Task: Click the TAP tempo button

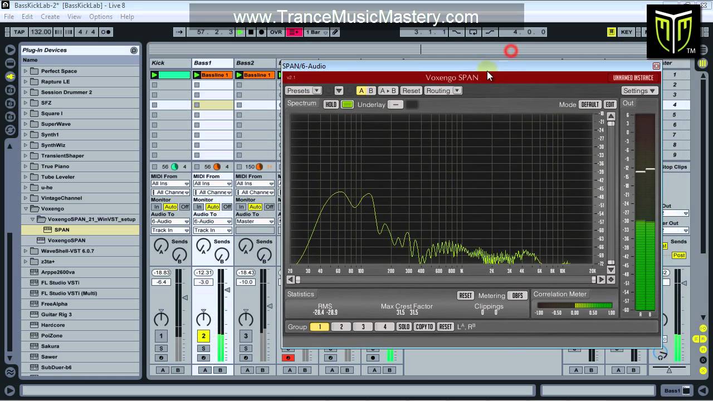Action: [x=19, y=32]
